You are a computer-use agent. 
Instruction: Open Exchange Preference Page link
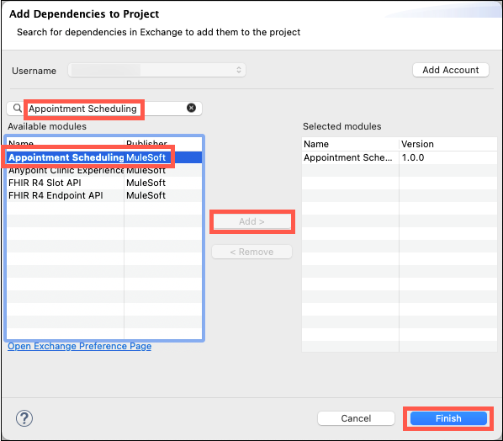80,346
